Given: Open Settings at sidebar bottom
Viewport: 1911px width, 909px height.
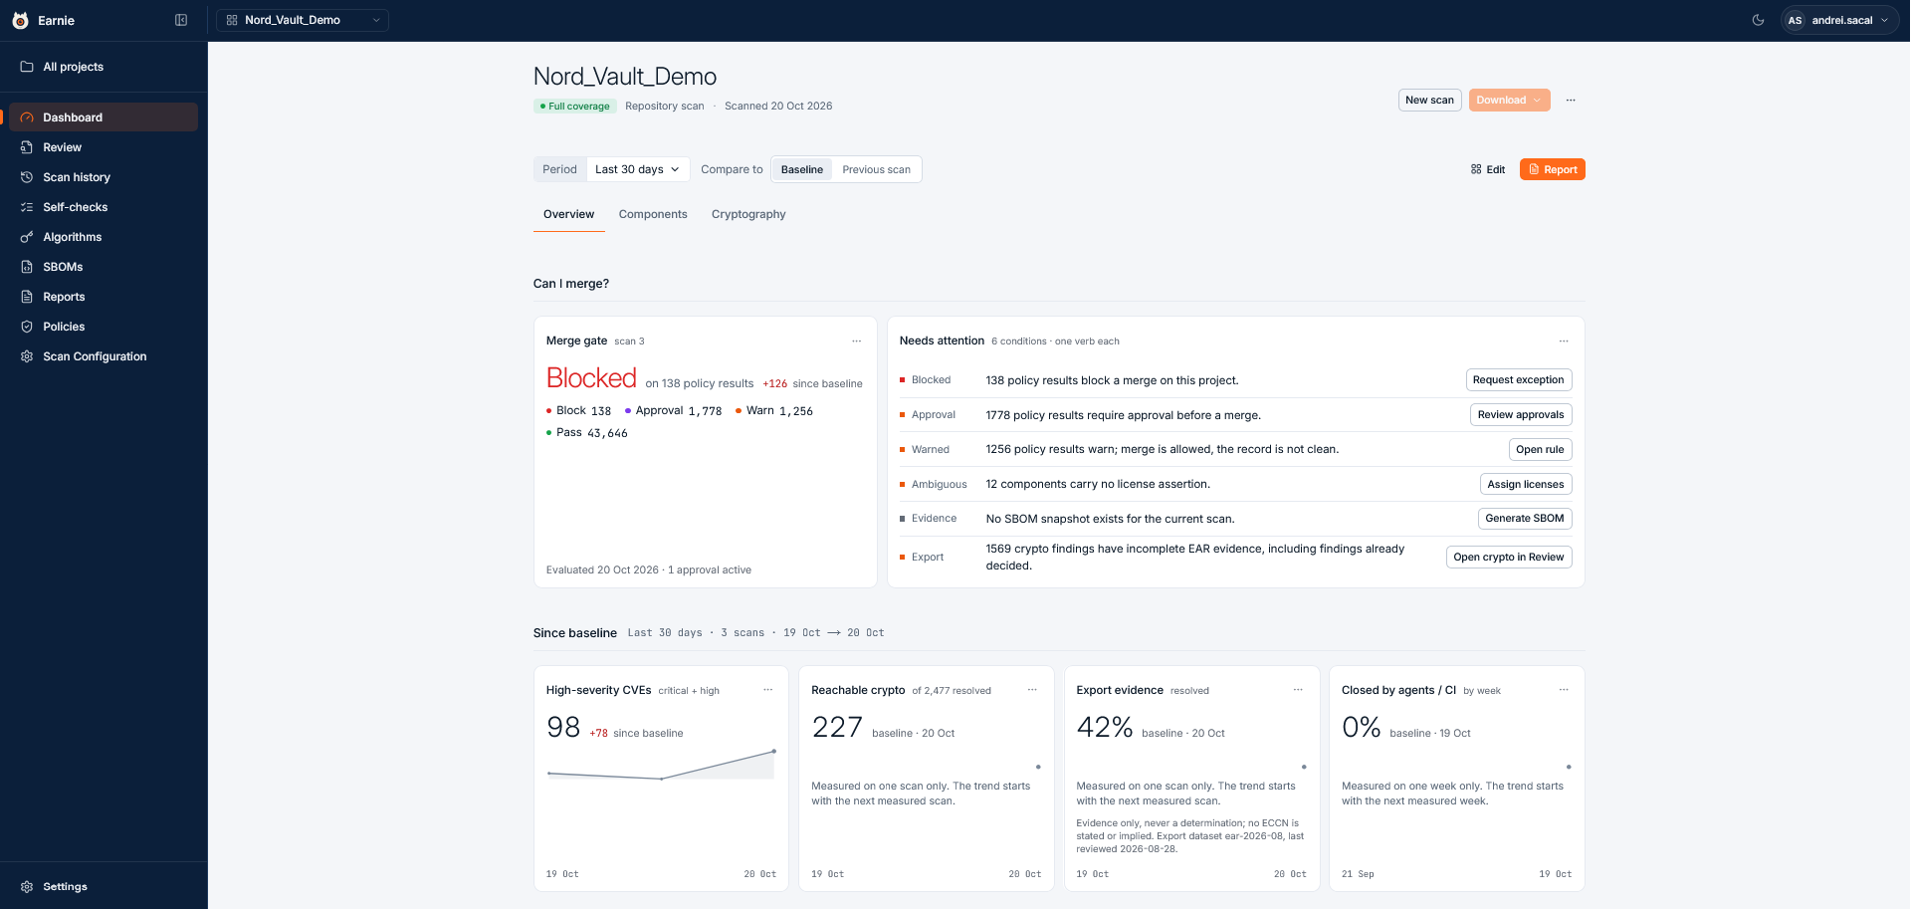Looking at the screenshot, I should click(104, 886).
